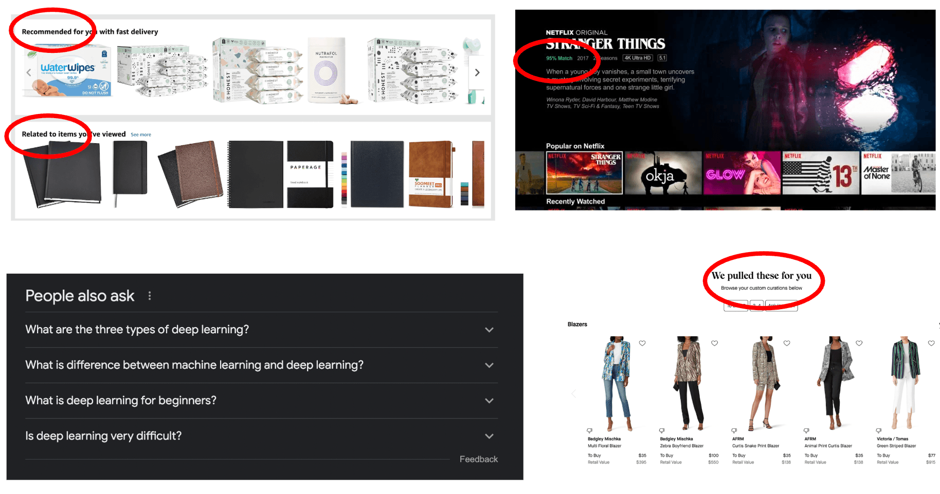Screen dimensions: 940x494
Task: Open the green striped blazer model photo
Action: (x=906, y=383)
